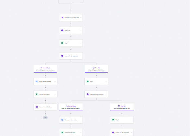Open options menu for Espera 48h ate responder

[106, 94]
